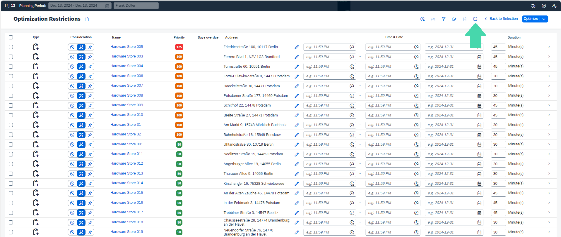Click the Name column header
561x237 pixels.
pyautogui.click(x=116, y=37)
